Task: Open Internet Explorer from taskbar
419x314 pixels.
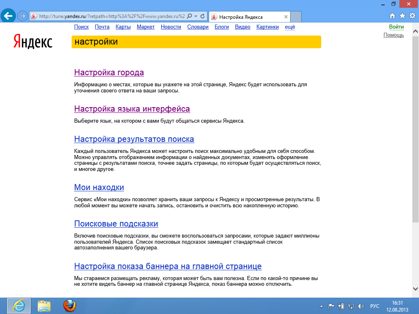Action: point(19,306)
